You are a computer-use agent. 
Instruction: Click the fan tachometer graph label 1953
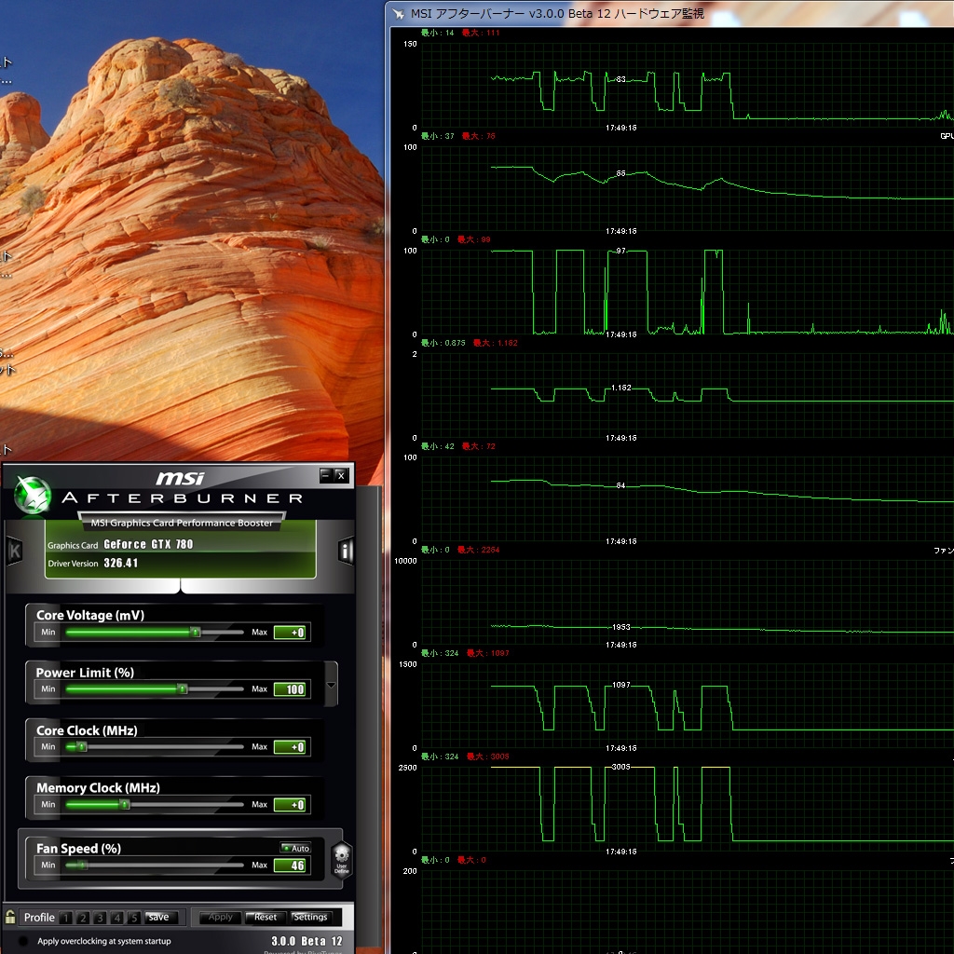tap(620, 627)
